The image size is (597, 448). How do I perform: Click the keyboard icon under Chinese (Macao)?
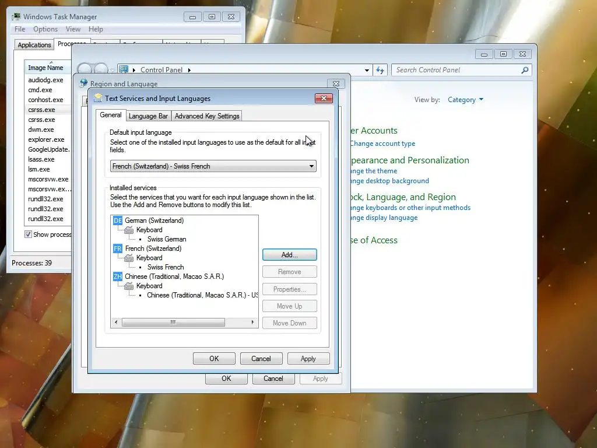click(129, 286)
